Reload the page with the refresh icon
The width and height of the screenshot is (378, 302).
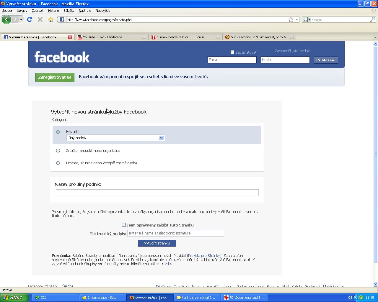click(x=29, y=20)
